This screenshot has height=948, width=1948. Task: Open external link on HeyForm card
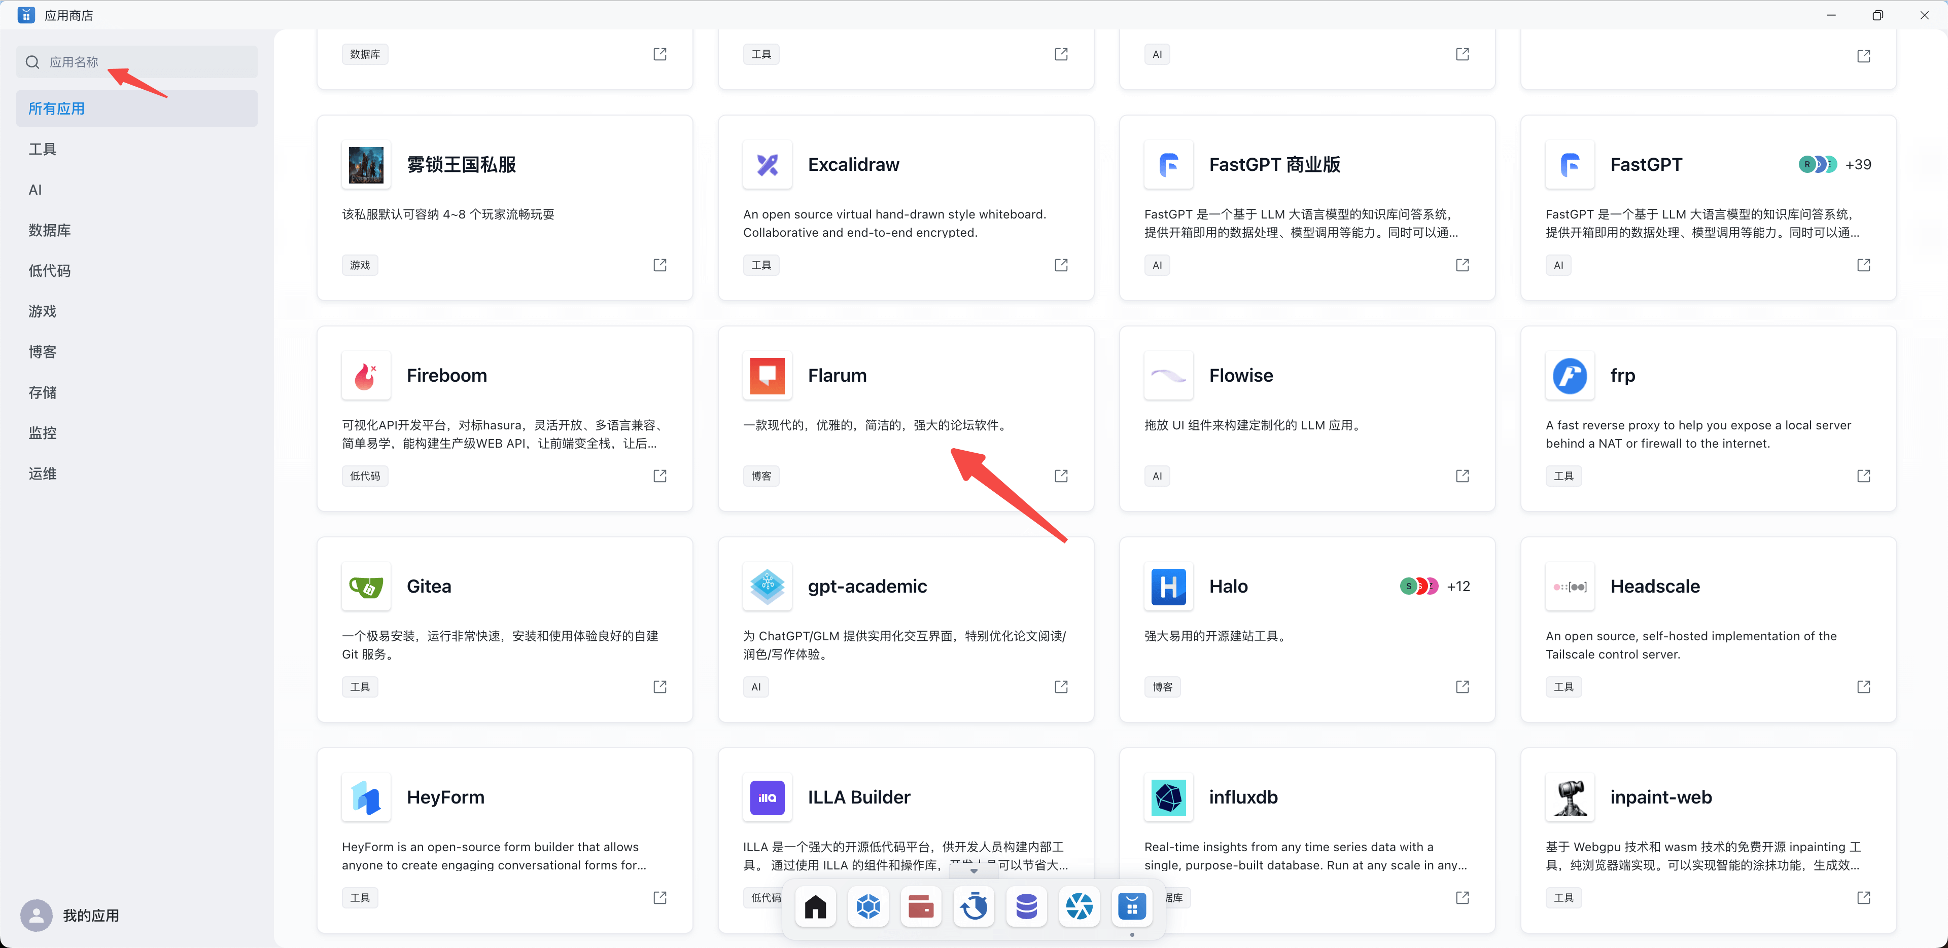click(x=660, y=897)
